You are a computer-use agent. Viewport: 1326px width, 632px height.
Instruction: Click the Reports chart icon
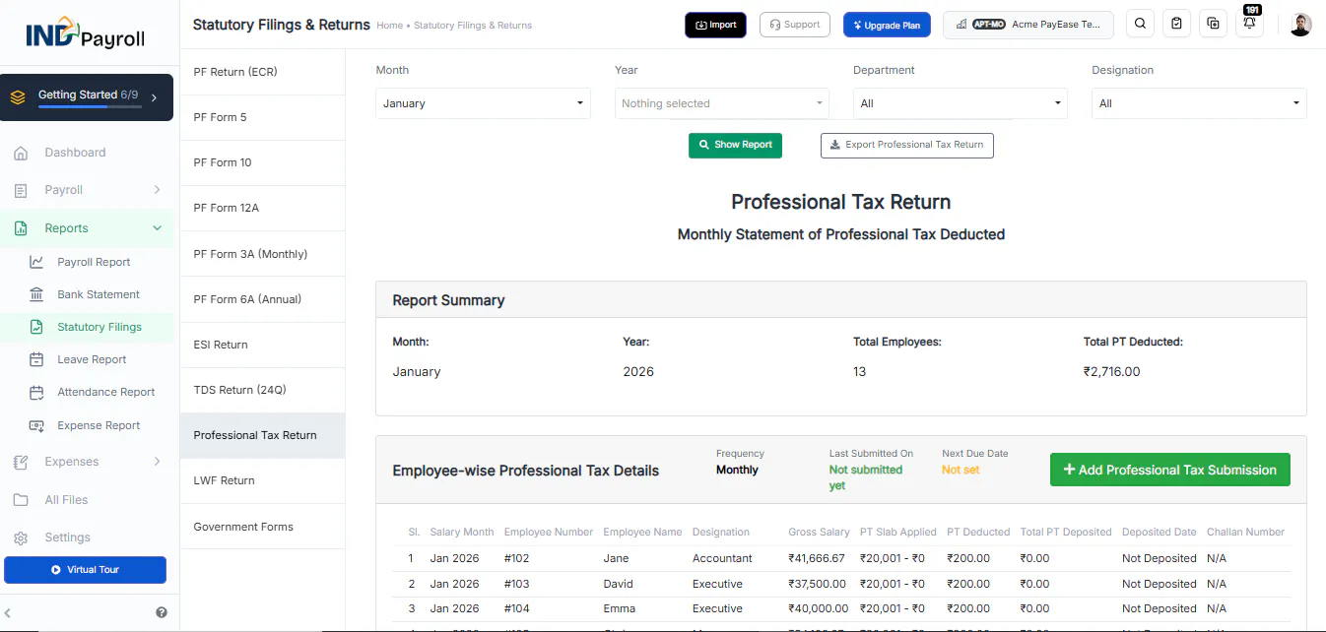point(21,228)
